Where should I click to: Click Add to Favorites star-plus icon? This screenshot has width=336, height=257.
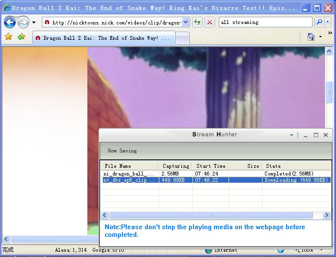coord(21,36)
